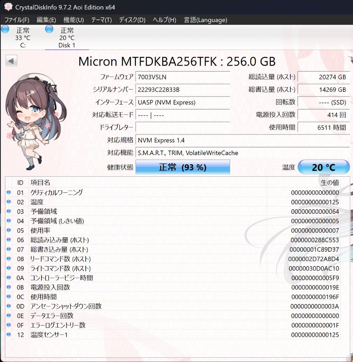The image size is (353, 362).
Task: Click the drive title Micron MTFDKBA256TFK : 256.0 GB
Action: [x=177, y=62]
